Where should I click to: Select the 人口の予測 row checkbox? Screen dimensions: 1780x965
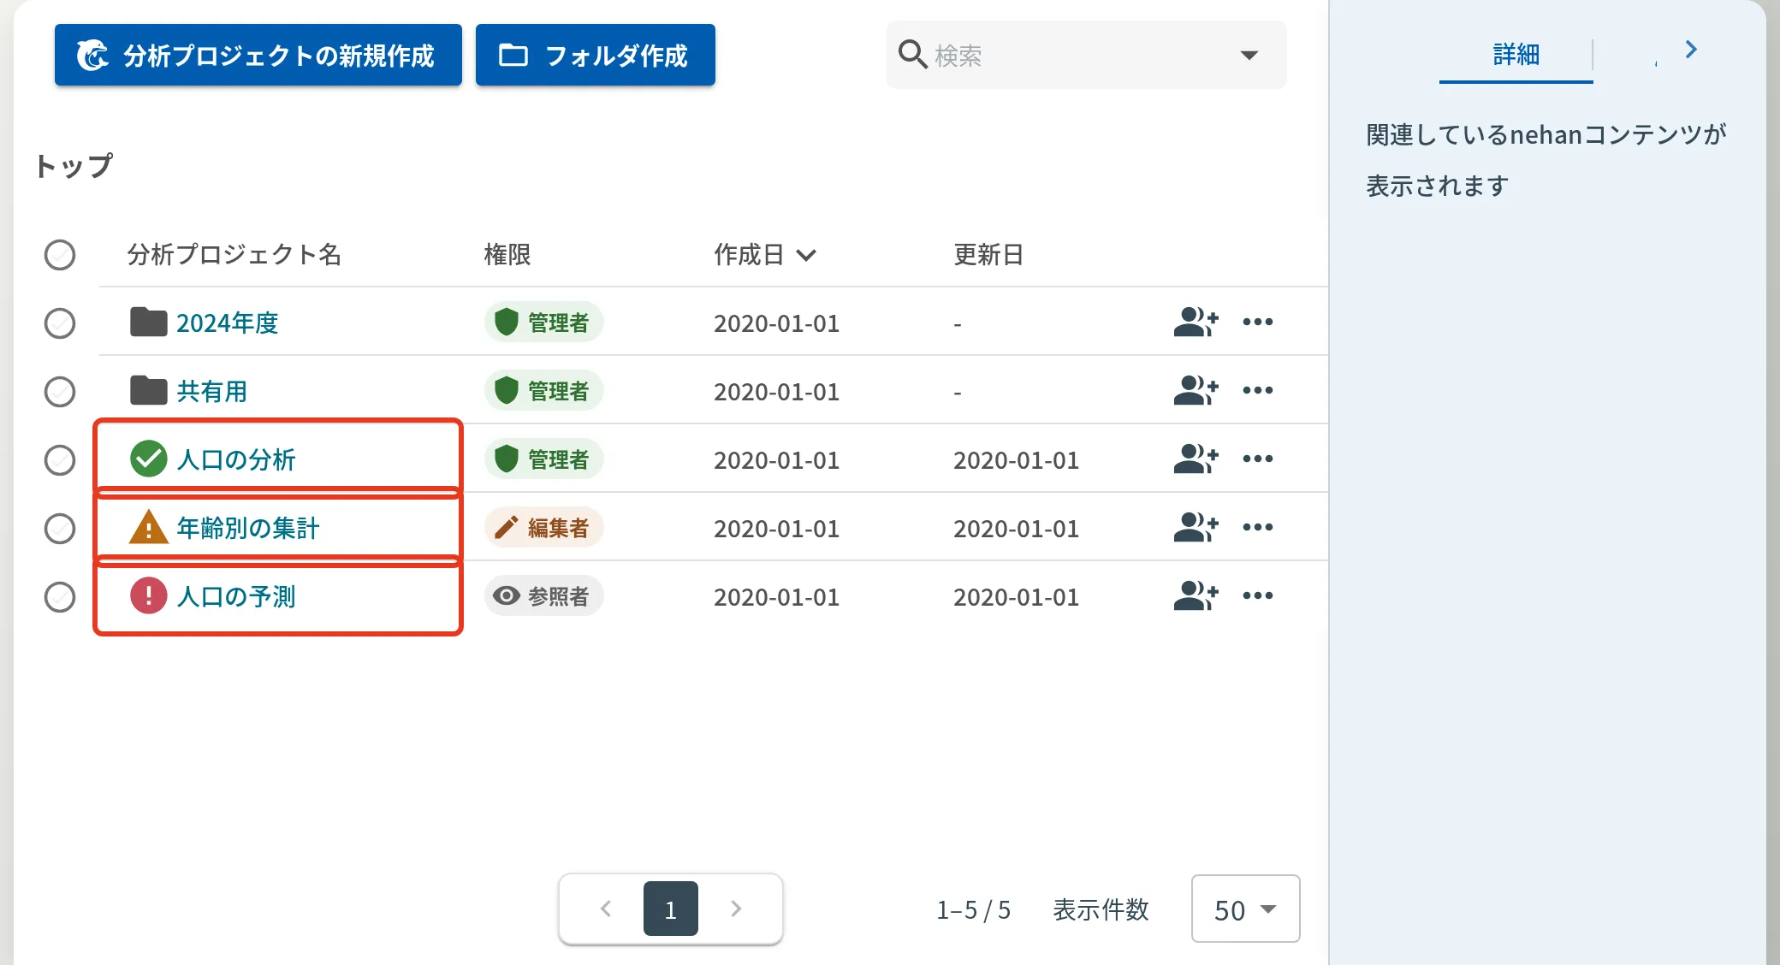pos(60,597)
